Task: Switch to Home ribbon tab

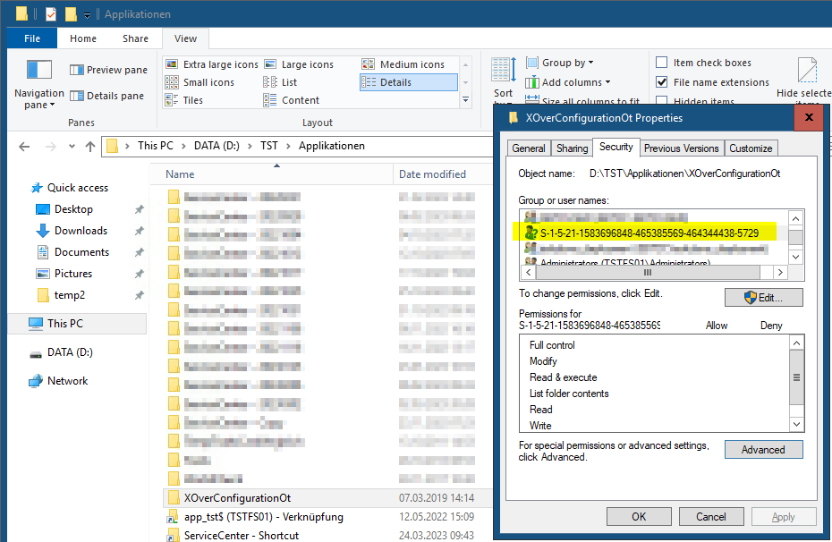Action: tap(83, 38)
